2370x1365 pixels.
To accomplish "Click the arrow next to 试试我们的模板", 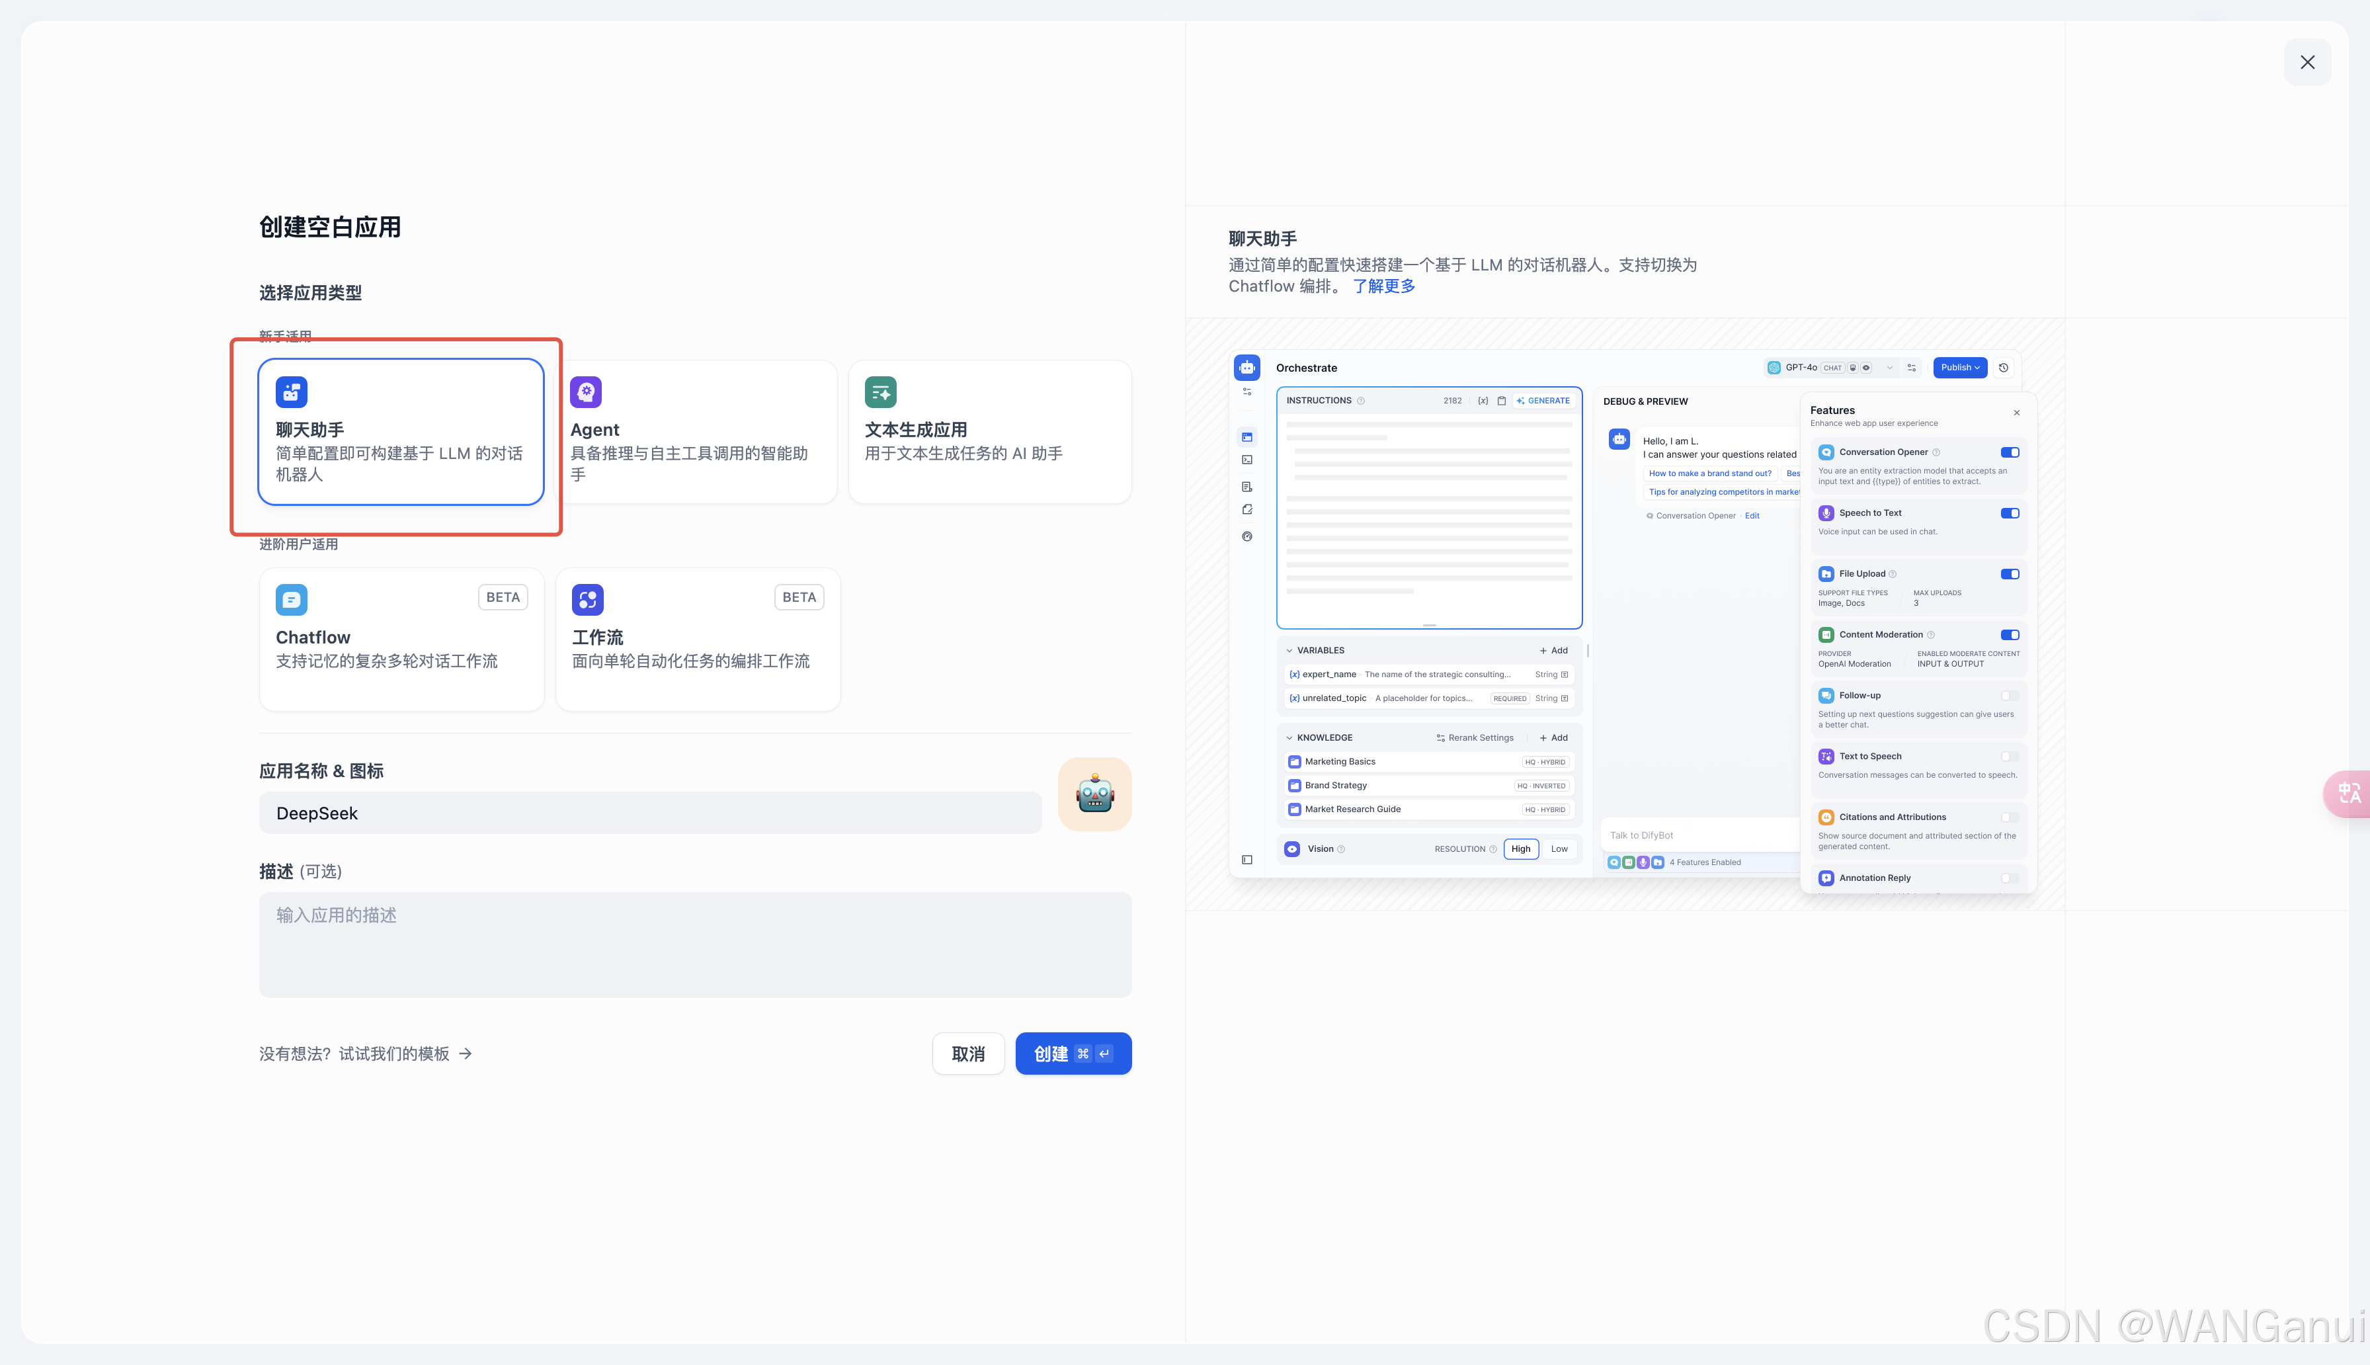I will click(x=466, y=1054).
